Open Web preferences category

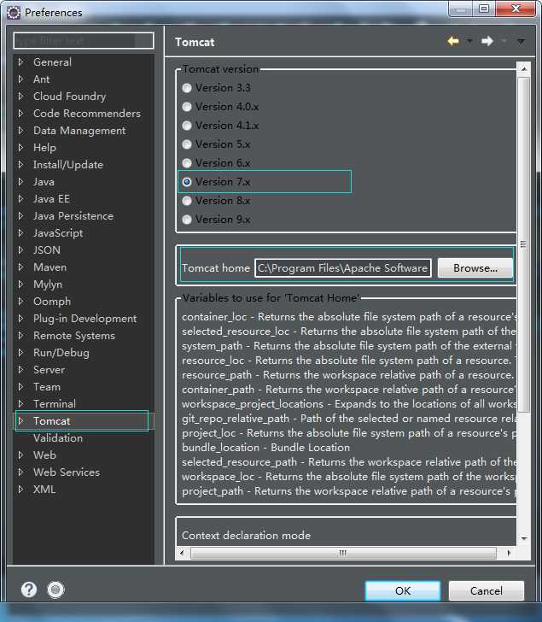44,455
